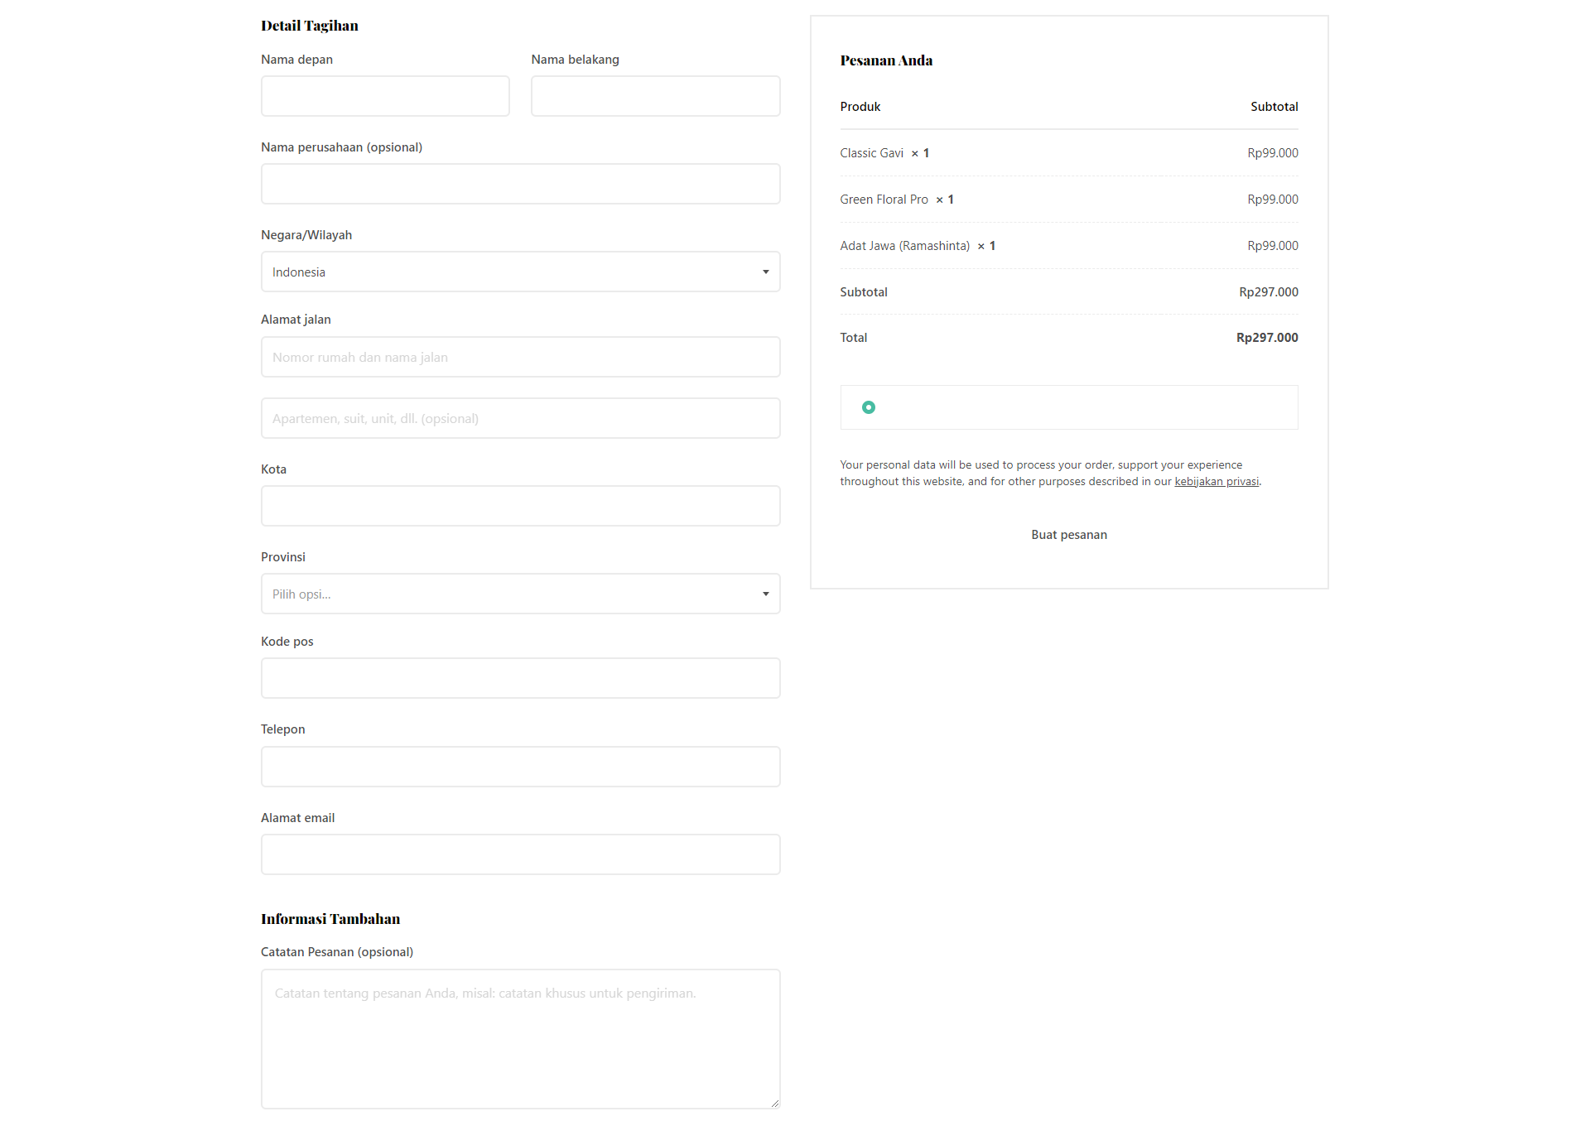Click the Green Floral Pro order item
1590x1121 pixels.
(884, 200)
